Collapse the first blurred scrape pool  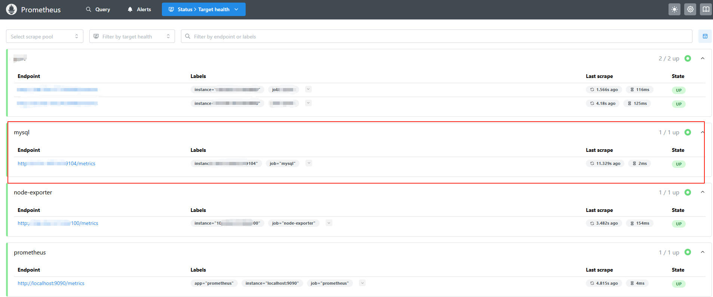[x=703, y=58]
